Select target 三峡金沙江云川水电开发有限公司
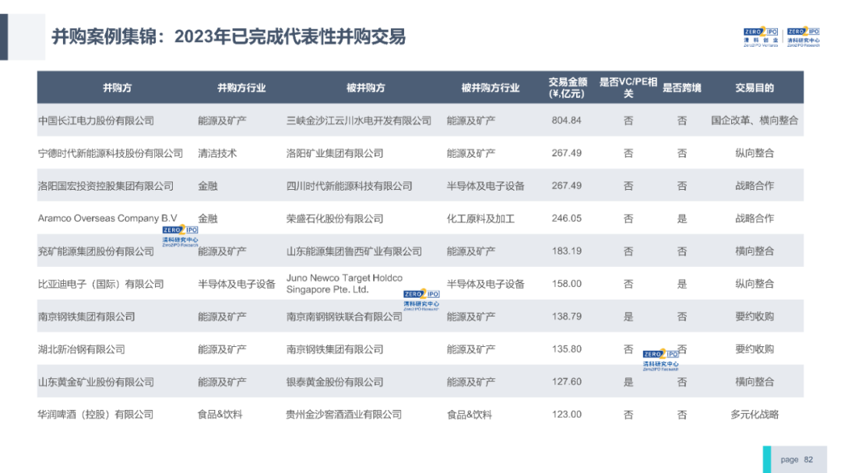This screenshot has width=841, height=473. [359, 121]
